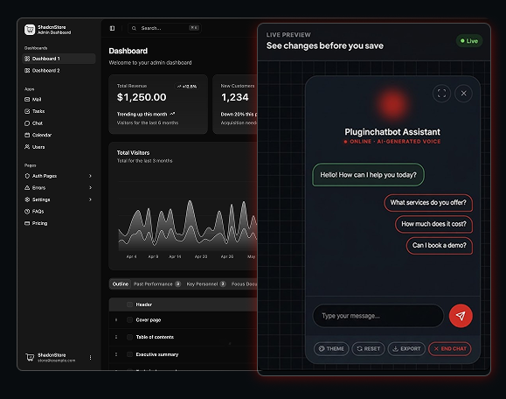506x399 pixels.
Task: Expand chatbot to fullscreen
Action: [x=441, y=94]
